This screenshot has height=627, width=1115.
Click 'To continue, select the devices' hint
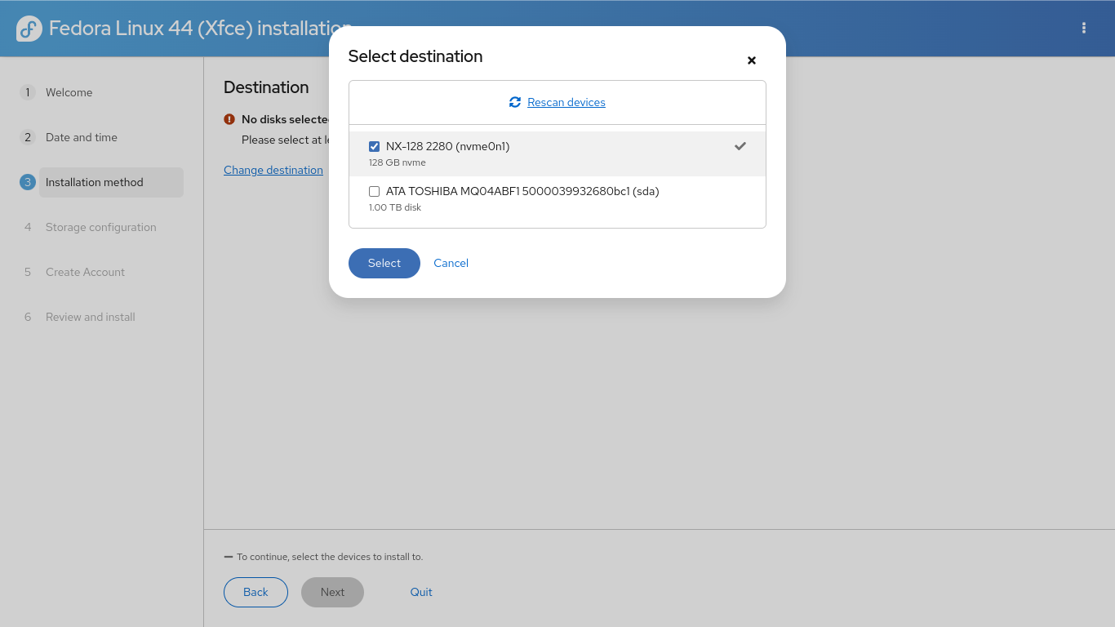(x=330, y=557)
